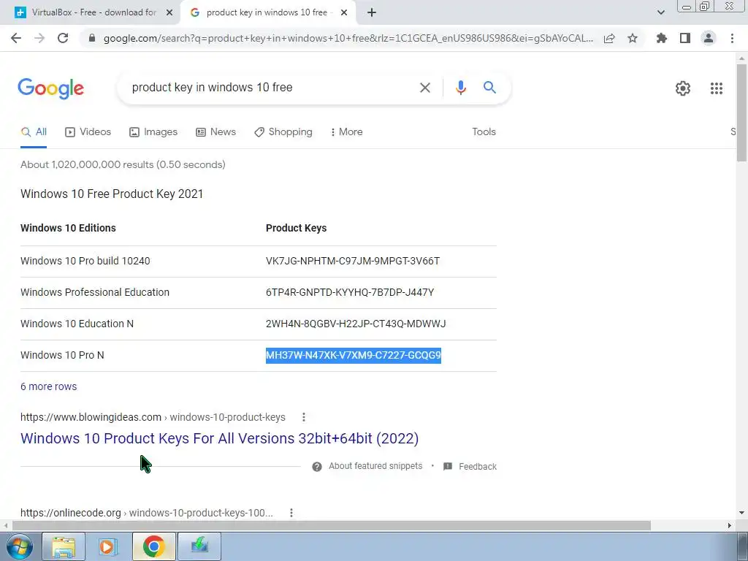This screenshot has width=748, height=561.
Task: Close the VirtualBox download tab
Action: pyautogui.click(x=169, y=13)
